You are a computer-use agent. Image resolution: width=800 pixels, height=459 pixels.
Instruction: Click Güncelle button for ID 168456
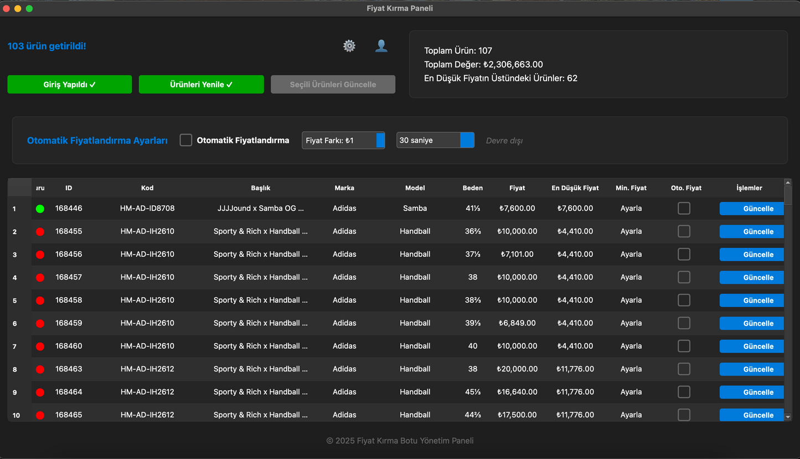(751, 254)
